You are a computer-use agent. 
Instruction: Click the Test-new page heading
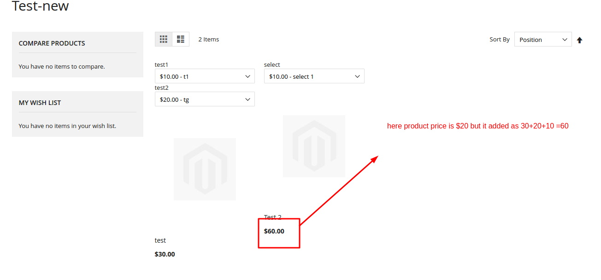tap(40, 6)
